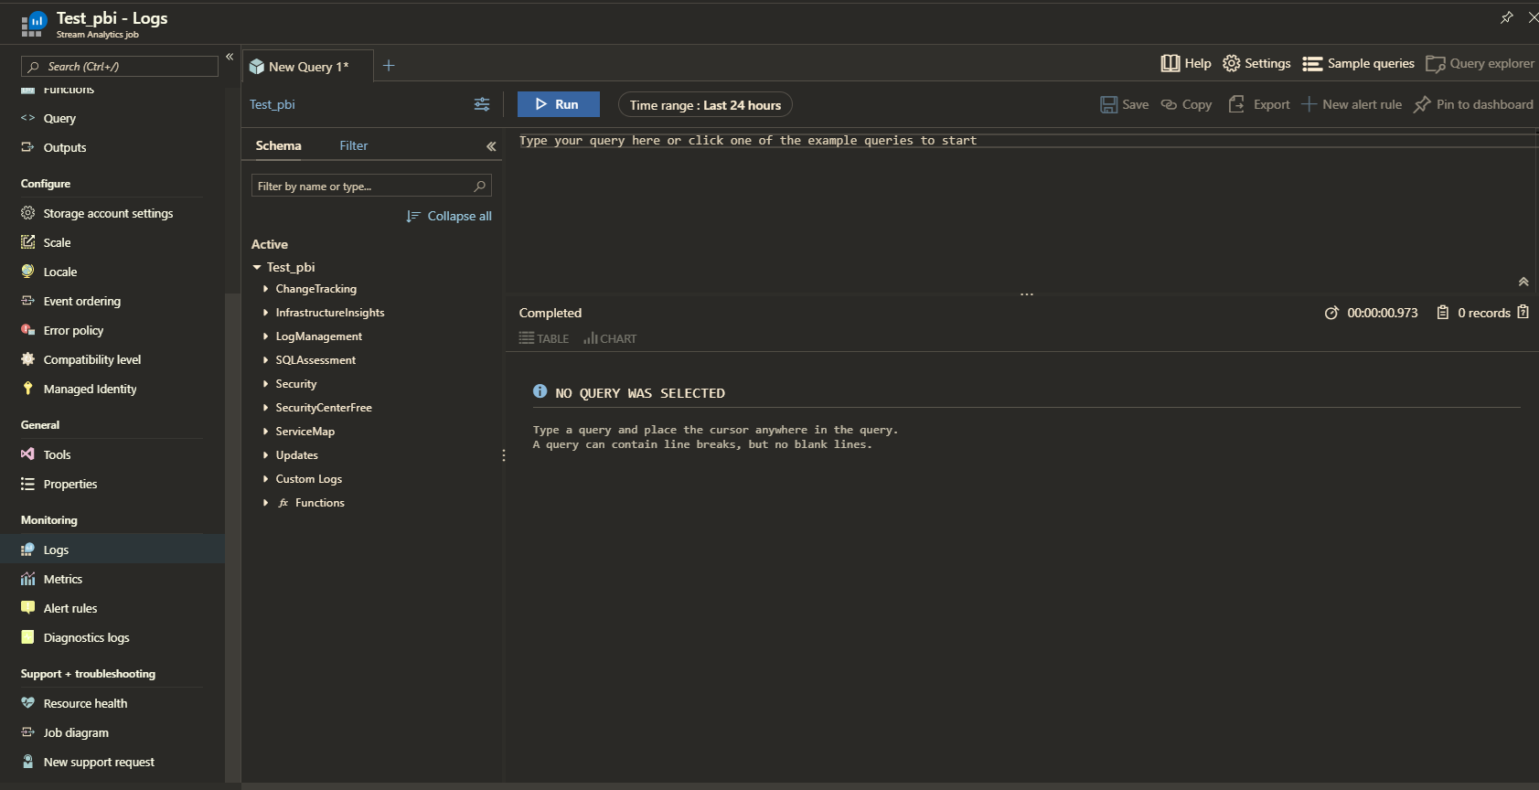
Task: Pin query to dashboard
Action: (1473, 104)
